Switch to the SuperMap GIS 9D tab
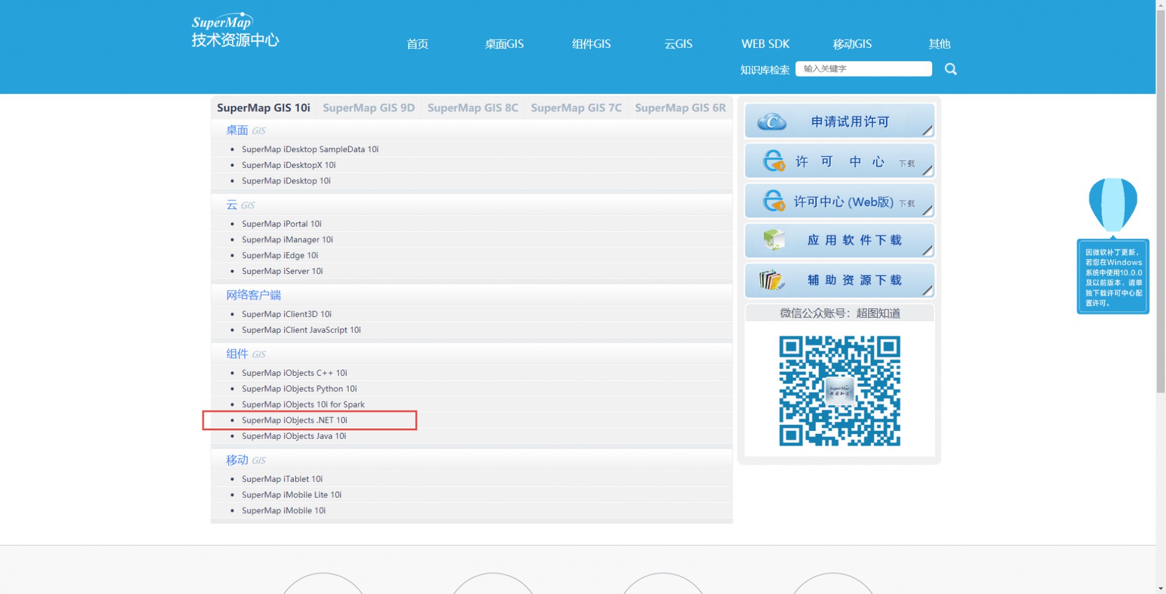 pyautogui.click(x=369, y=108)
